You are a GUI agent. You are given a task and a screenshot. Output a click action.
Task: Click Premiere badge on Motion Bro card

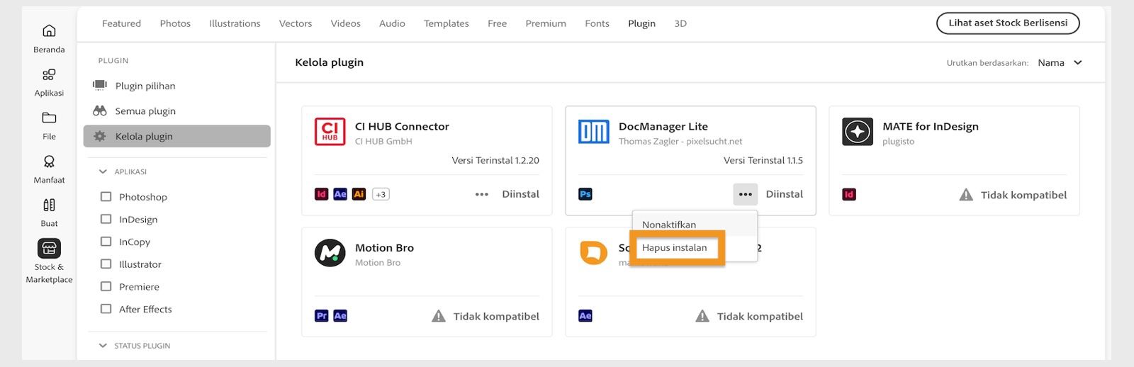coord(321,316)
